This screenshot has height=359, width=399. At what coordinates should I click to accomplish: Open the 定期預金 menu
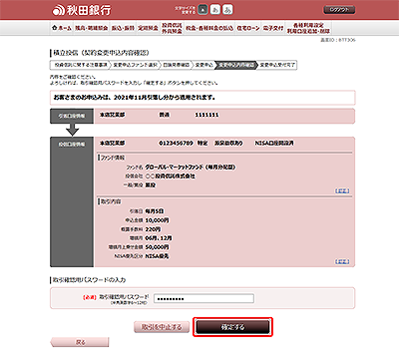pyautogui.click(x=148, y=28)
